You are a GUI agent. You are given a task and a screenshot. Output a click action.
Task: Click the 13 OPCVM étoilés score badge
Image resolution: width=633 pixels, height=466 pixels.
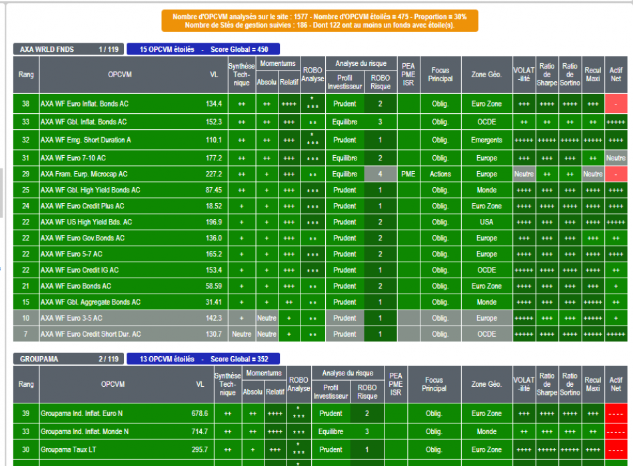tap(203, 359)
